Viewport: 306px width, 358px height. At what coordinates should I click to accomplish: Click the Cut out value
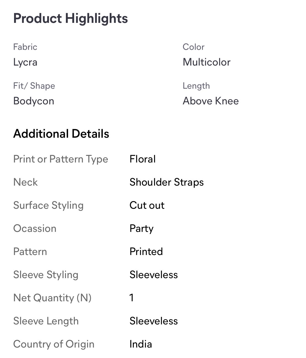coord(147,205)
